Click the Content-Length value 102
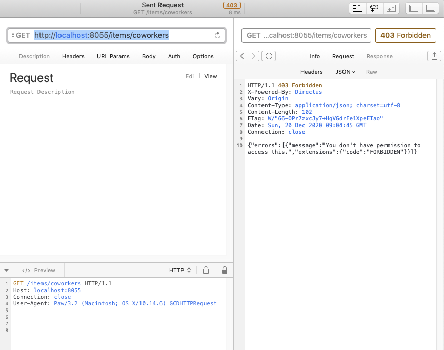The image size is (444, 350). [x=307, y=112]
